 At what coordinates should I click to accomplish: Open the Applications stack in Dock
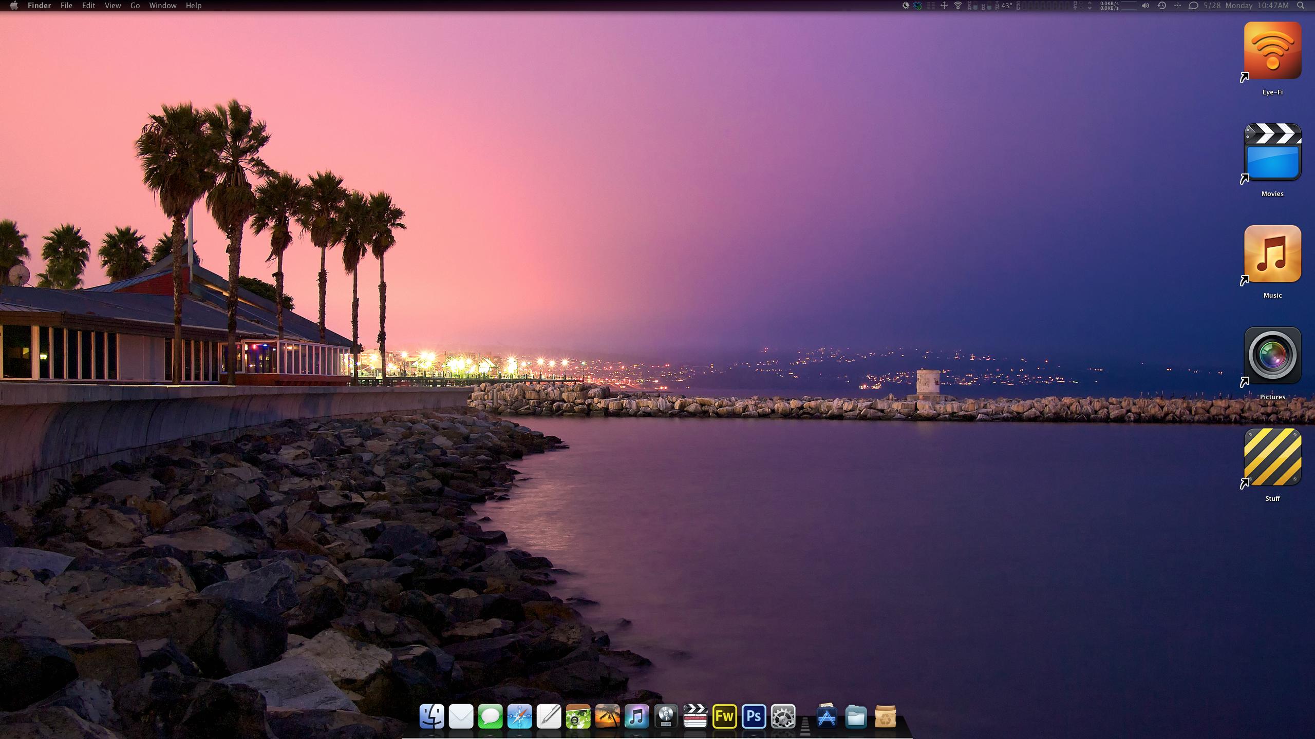click(x=826, y=716)
